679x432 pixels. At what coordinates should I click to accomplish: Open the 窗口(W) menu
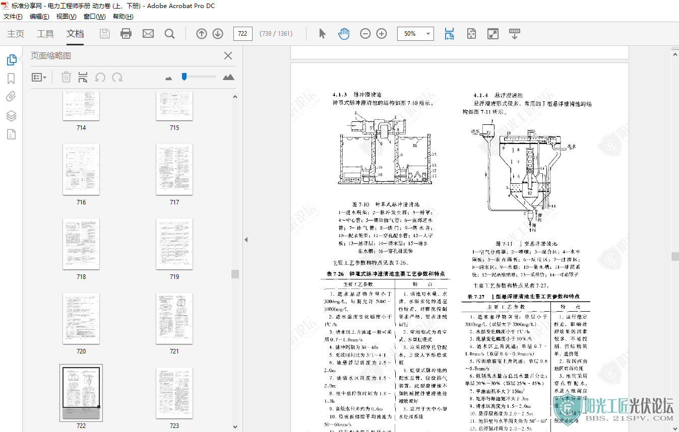coord(94,17)
